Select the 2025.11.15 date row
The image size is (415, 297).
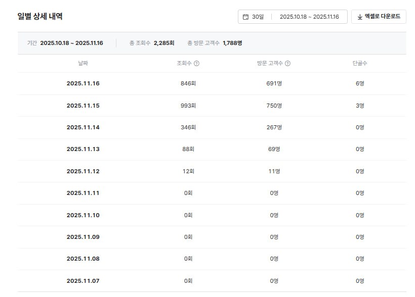83,106
